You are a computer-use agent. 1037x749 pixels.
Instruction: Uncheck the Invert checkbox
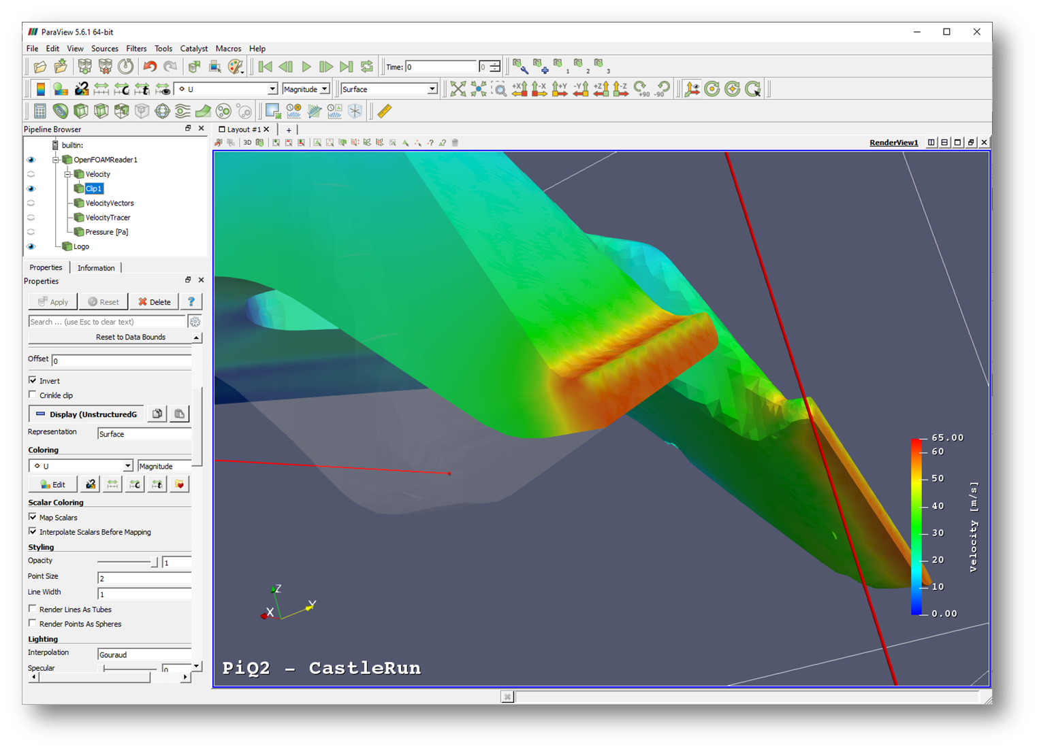33,380
